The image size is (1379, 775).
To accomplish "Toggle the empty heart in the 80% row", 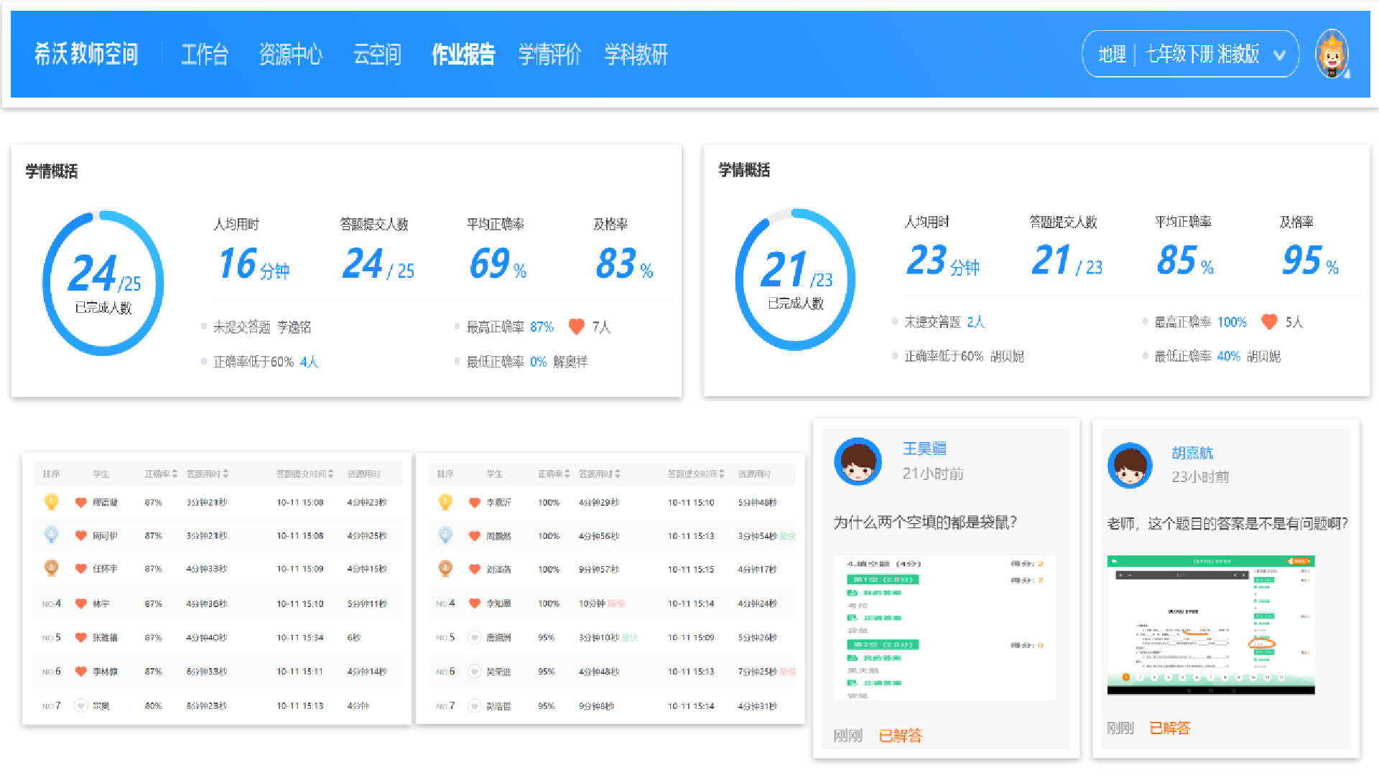I will (80, 705).
